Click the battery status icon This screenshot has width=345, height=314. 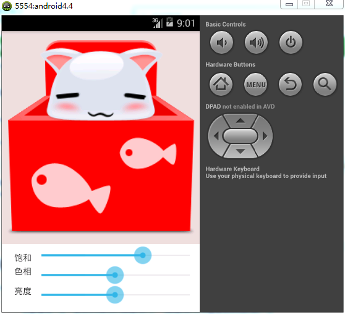pos(169,22)
